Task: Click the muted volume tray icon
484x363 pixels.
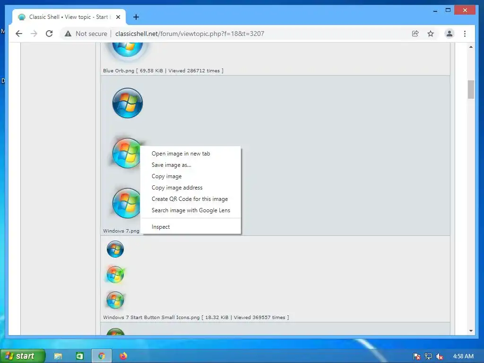Action: click(x=440, y=356)
